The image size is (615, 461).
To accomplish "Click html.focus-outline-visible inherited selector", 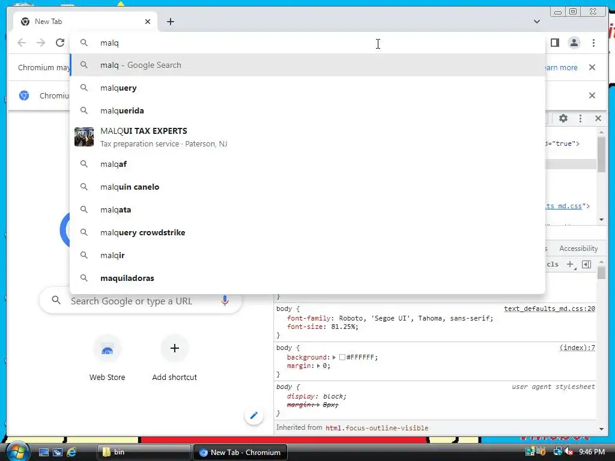I will 377,428.
